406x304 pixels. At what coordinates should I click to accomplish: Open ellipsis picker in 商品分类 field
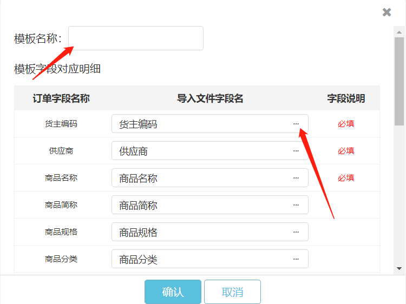[296, 259]
